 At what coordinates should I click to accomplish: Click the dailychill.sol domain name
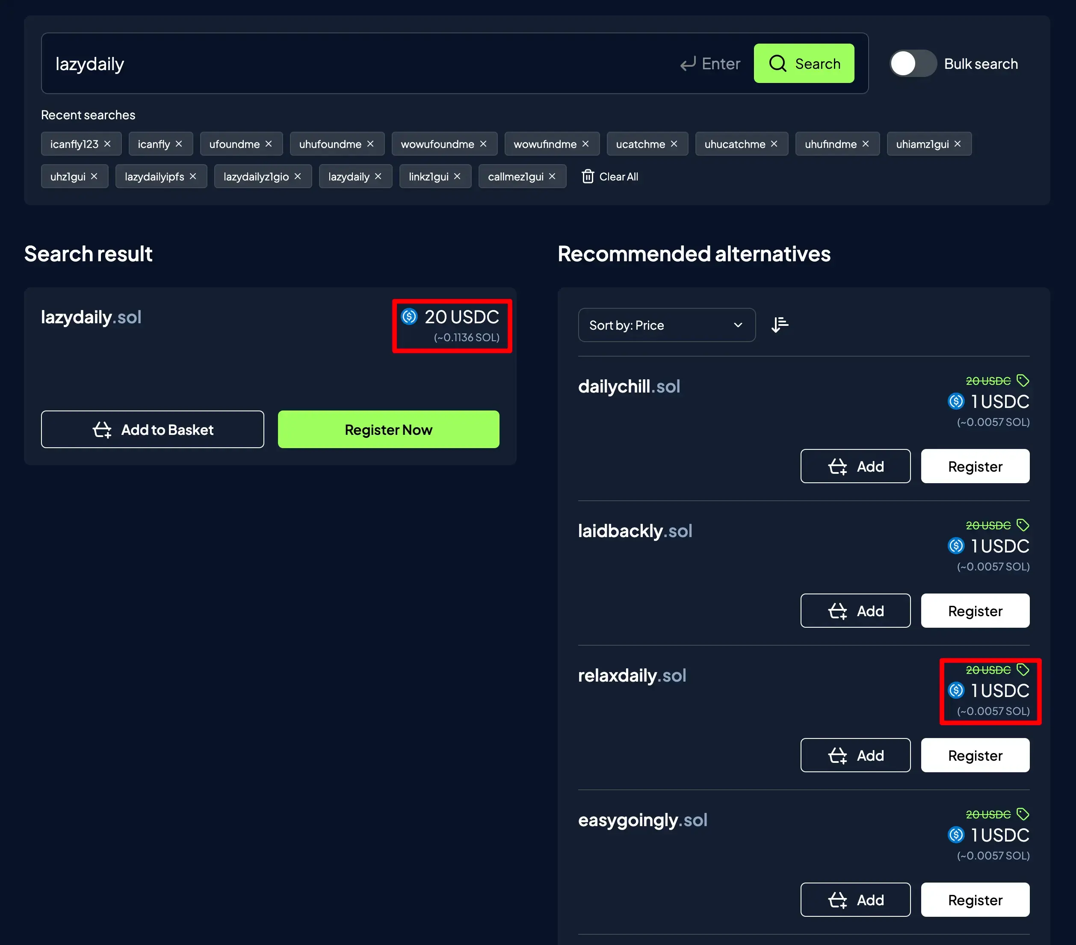click(629, 387)
